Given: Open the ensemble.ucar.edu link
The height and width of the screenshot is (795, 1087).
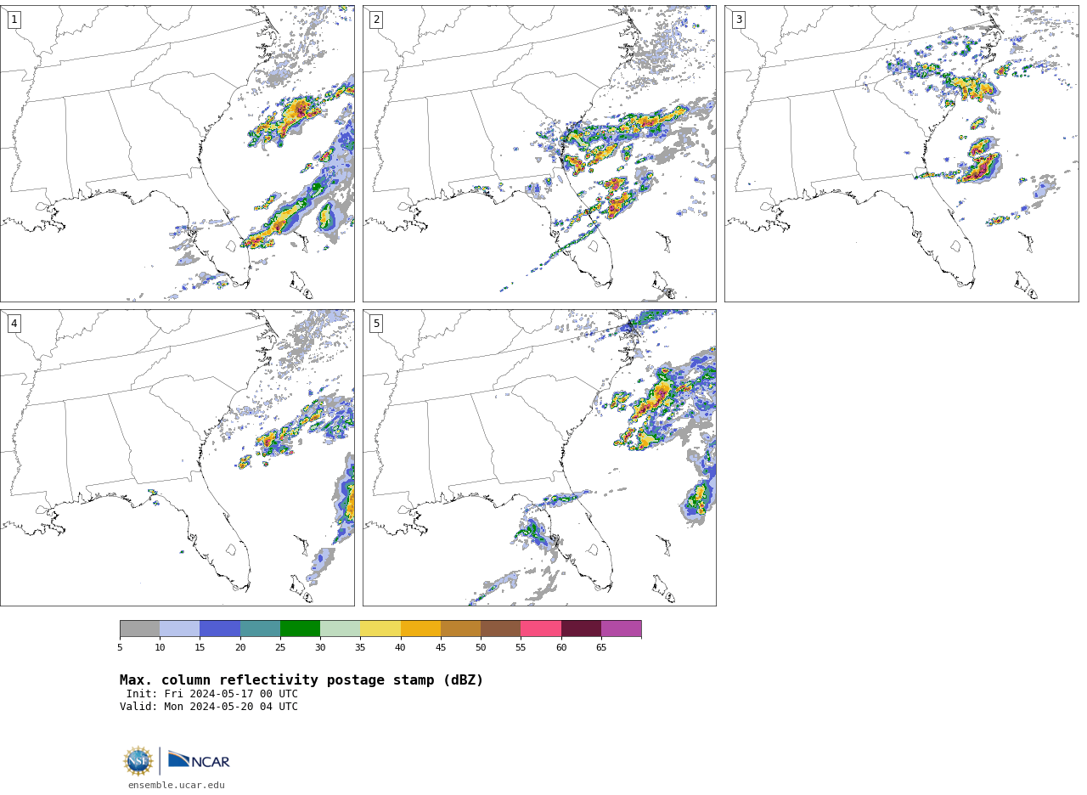Looking at the screenshot, I should click(x=177, y=786).
